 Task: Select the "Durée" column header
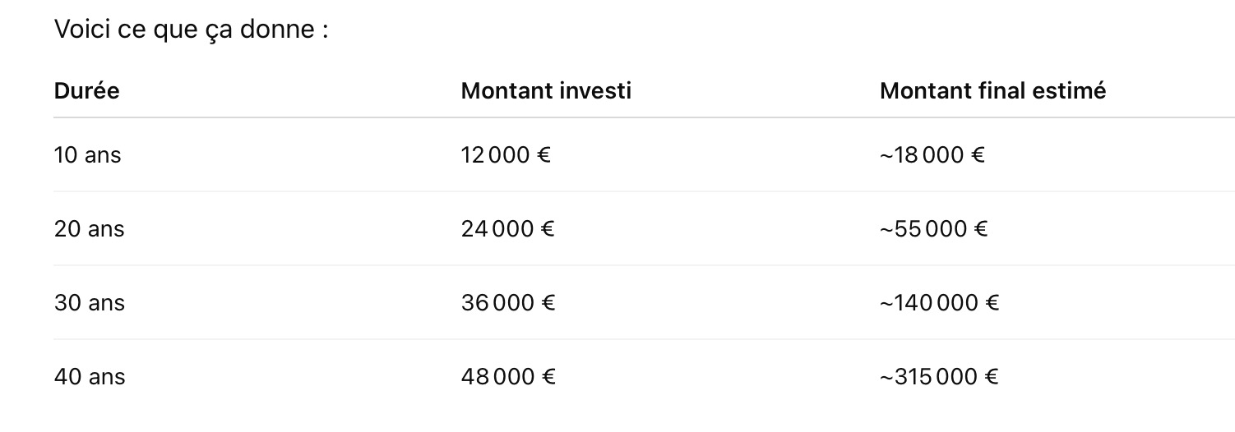click(86, 90)
